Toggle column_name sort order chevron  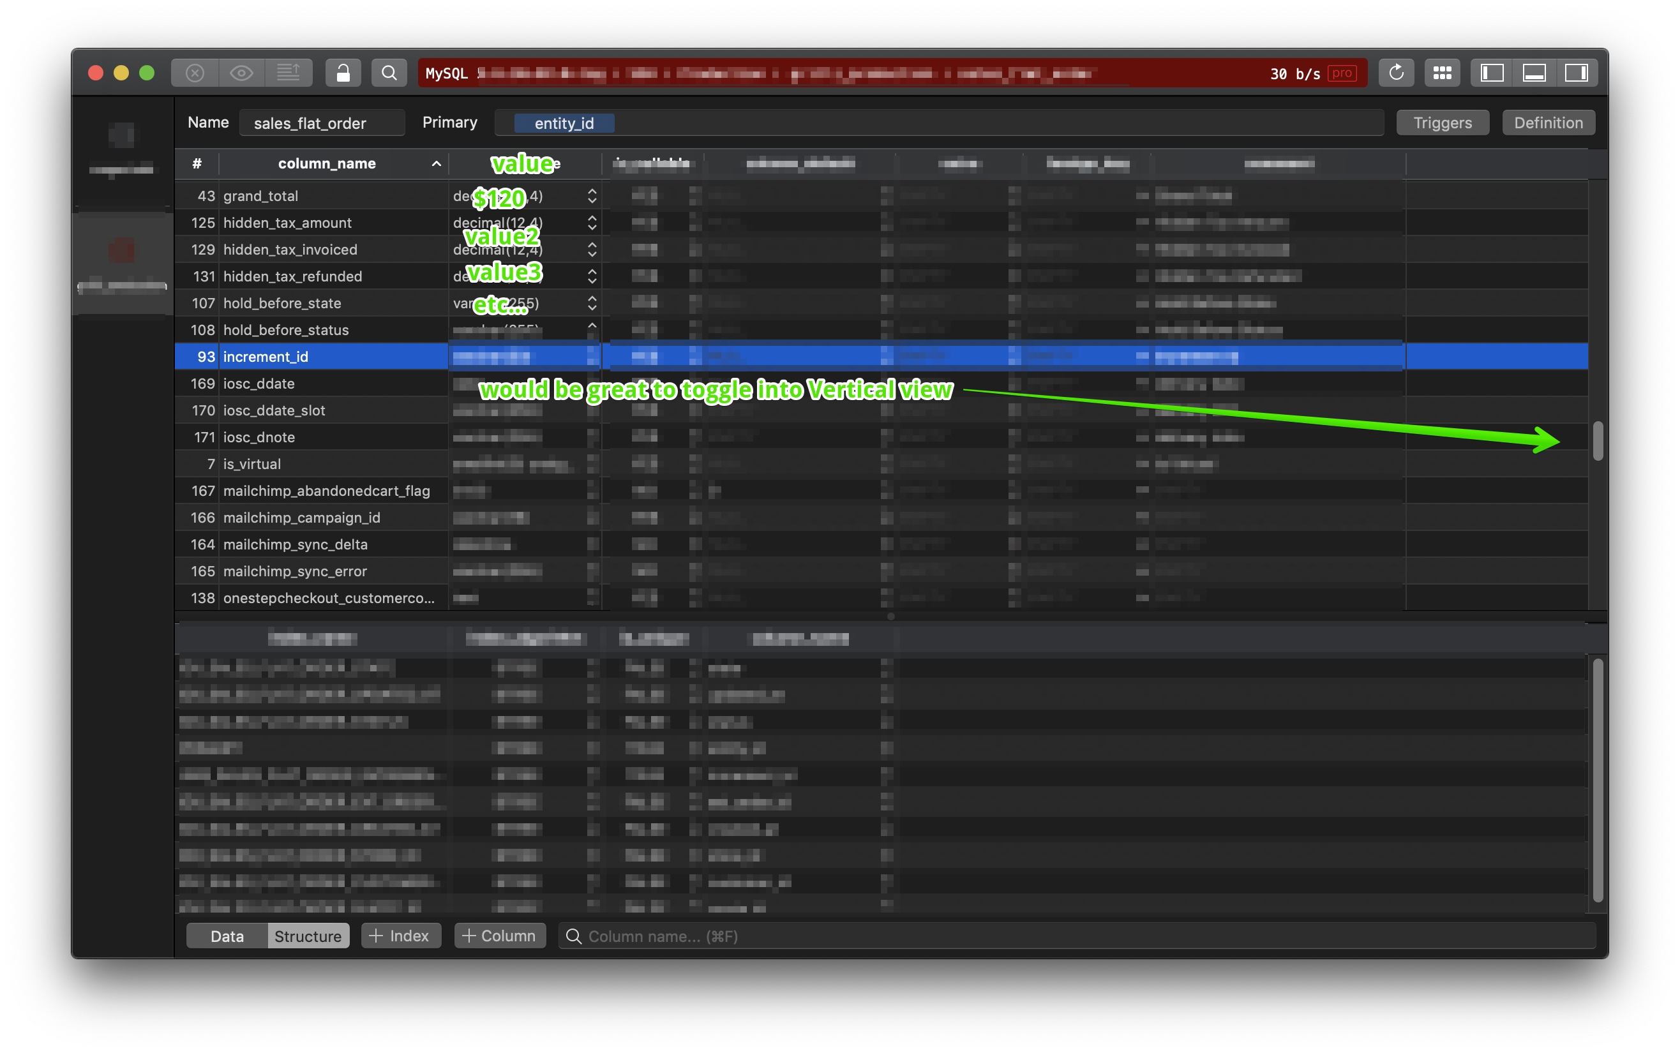point(437,163)
